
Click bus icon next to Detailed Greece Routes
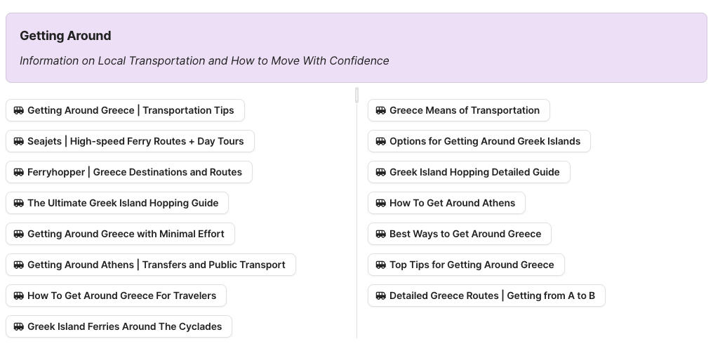coord(381,296)
